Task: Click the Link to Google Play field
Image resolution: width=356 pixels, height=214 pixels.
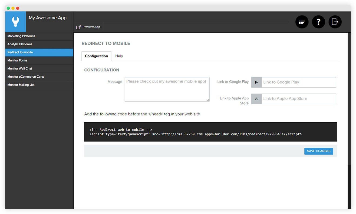Action: (x=299, y=82)
